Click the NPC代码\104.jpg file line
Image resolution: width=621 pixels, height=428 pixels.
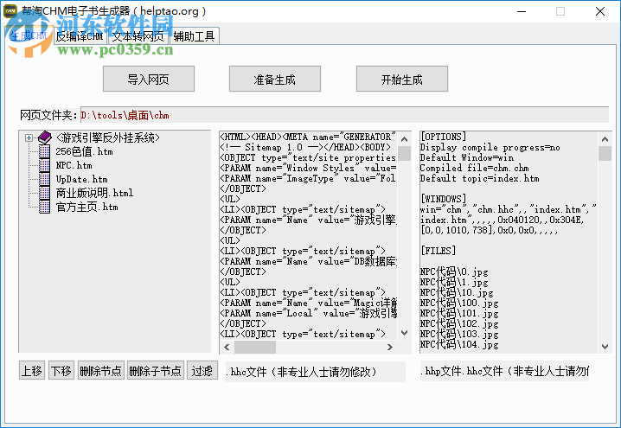pos(459,344)
